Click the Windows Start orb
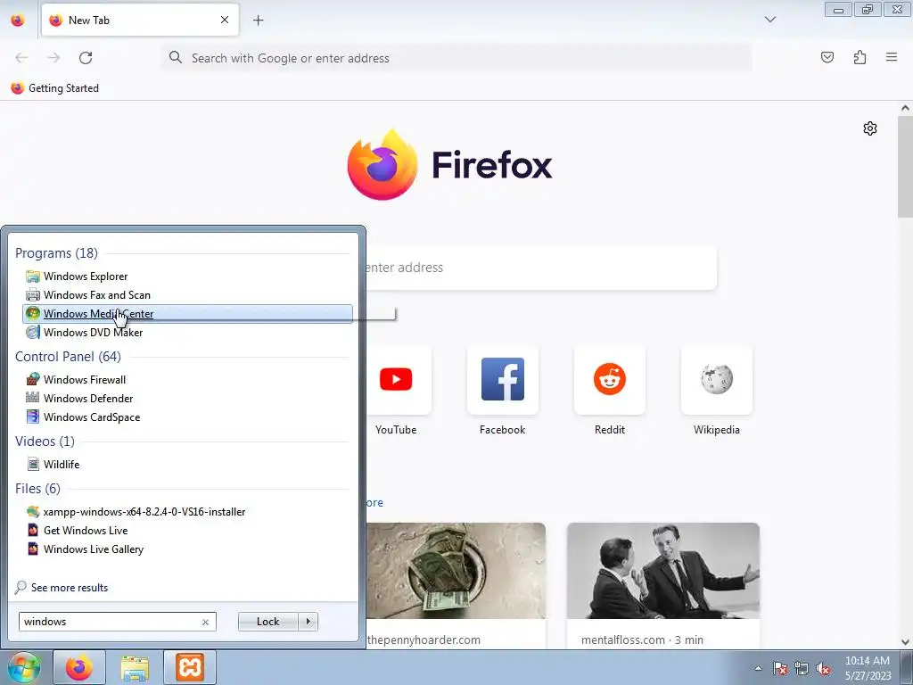The height and width of the screenshot is (685, 913). click(x=24, y=667)
